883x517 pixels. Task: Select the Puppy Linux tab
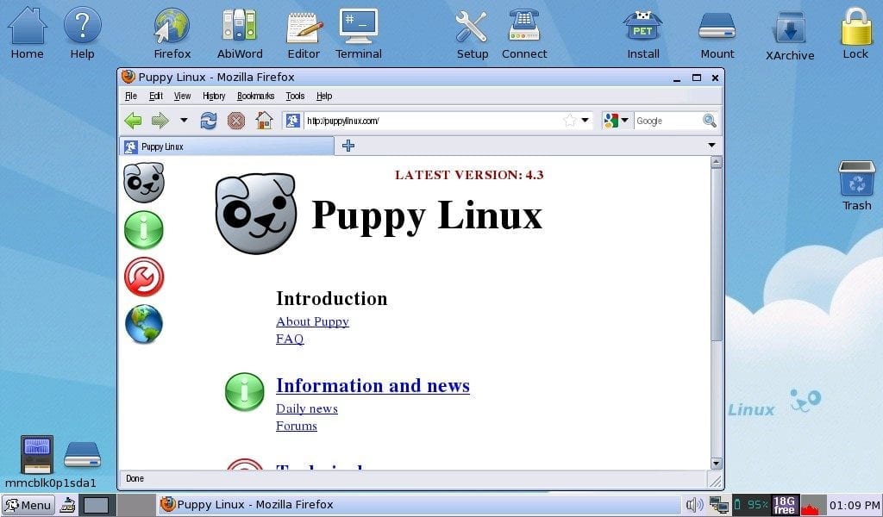pyautogui.click(x=227, y=146)
